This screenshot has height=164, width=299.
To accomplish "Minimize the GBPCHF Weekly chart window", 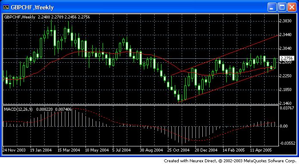I will point(272,7).
